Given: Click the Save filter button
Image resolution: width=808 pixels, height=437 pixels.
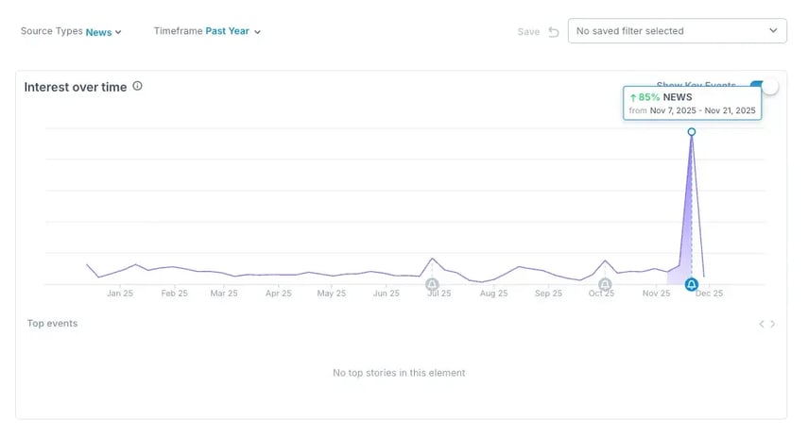Looking at the screenshot, I should [x=528, y=32].
